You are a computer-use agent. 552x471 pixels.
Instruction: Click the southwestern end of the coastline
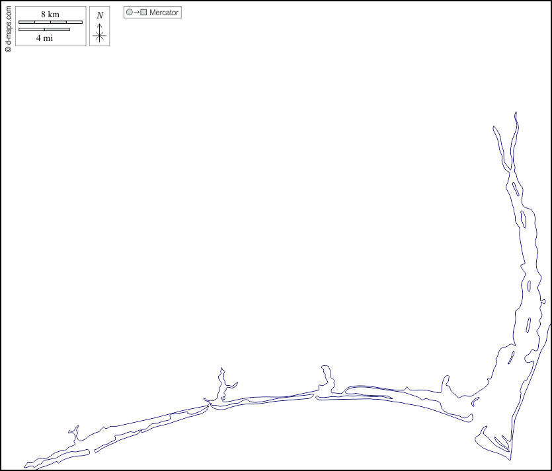[25, 466]
